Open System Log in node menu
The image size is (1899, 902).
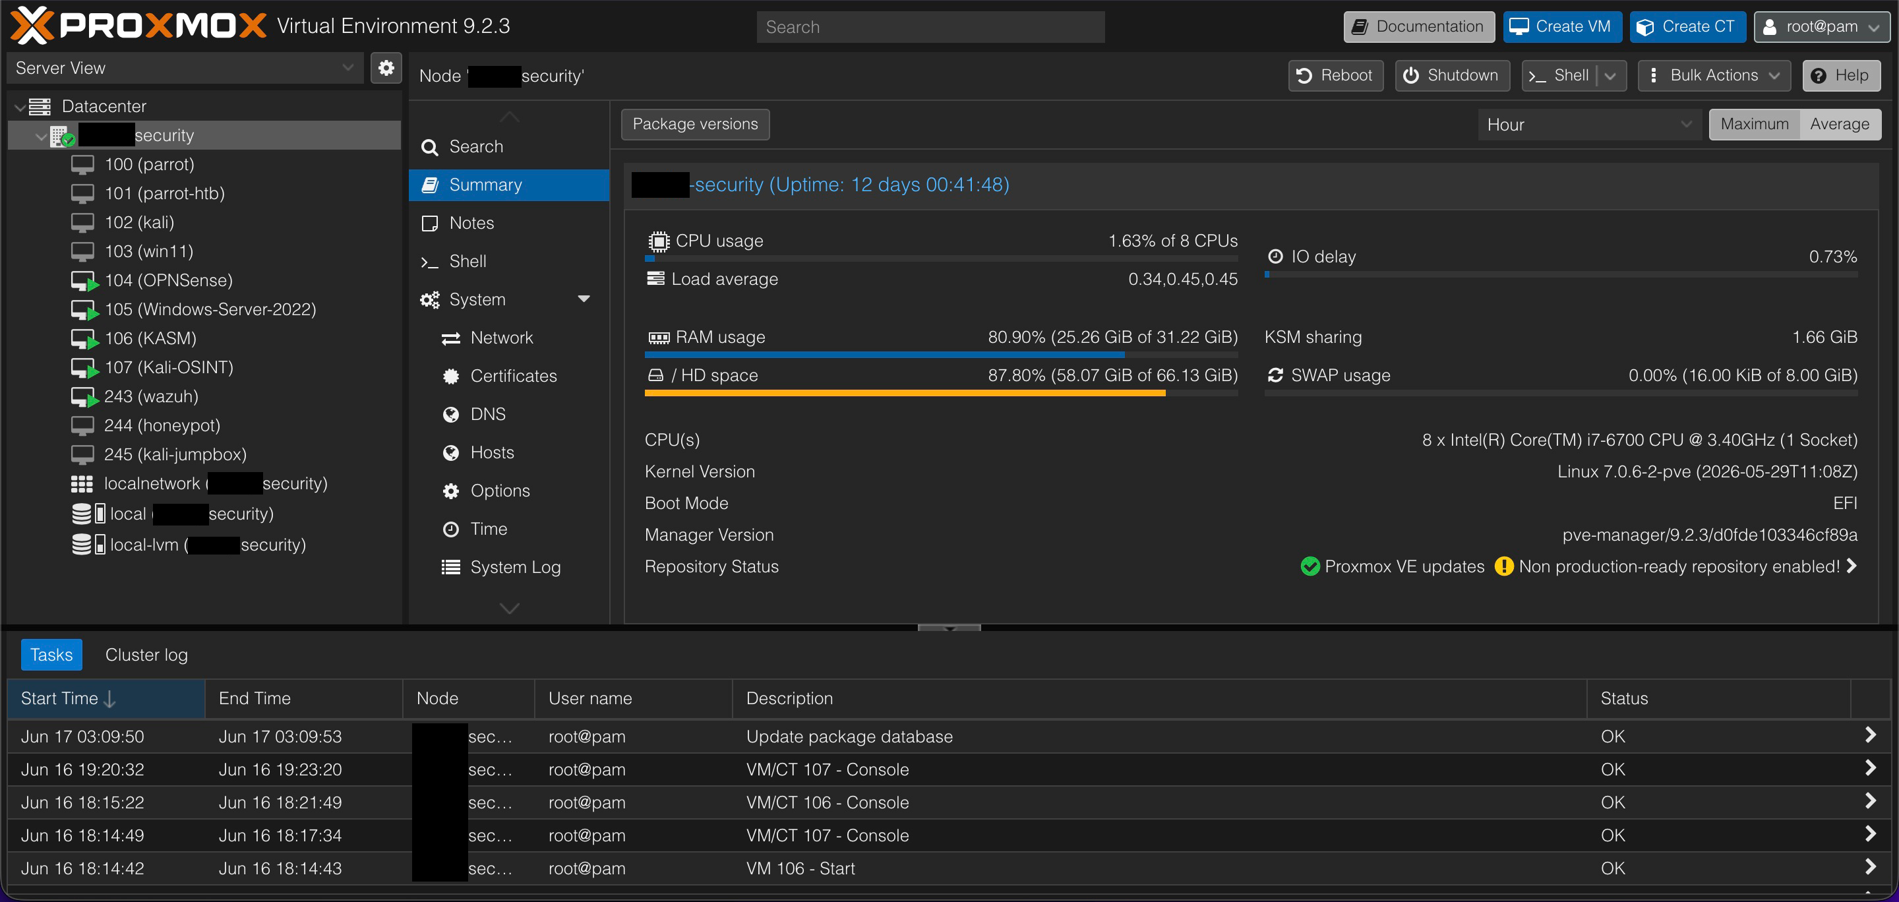(x=510, y=568)
